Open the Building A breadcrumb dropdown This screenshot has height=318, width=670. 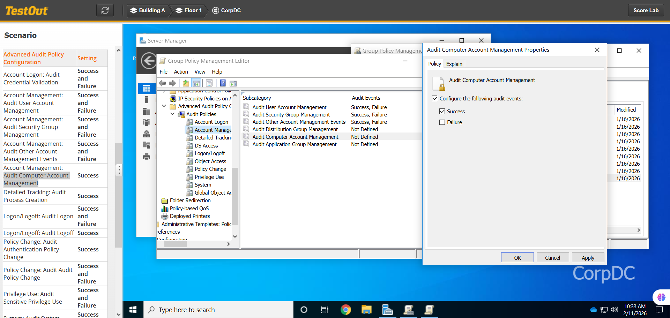148,10
